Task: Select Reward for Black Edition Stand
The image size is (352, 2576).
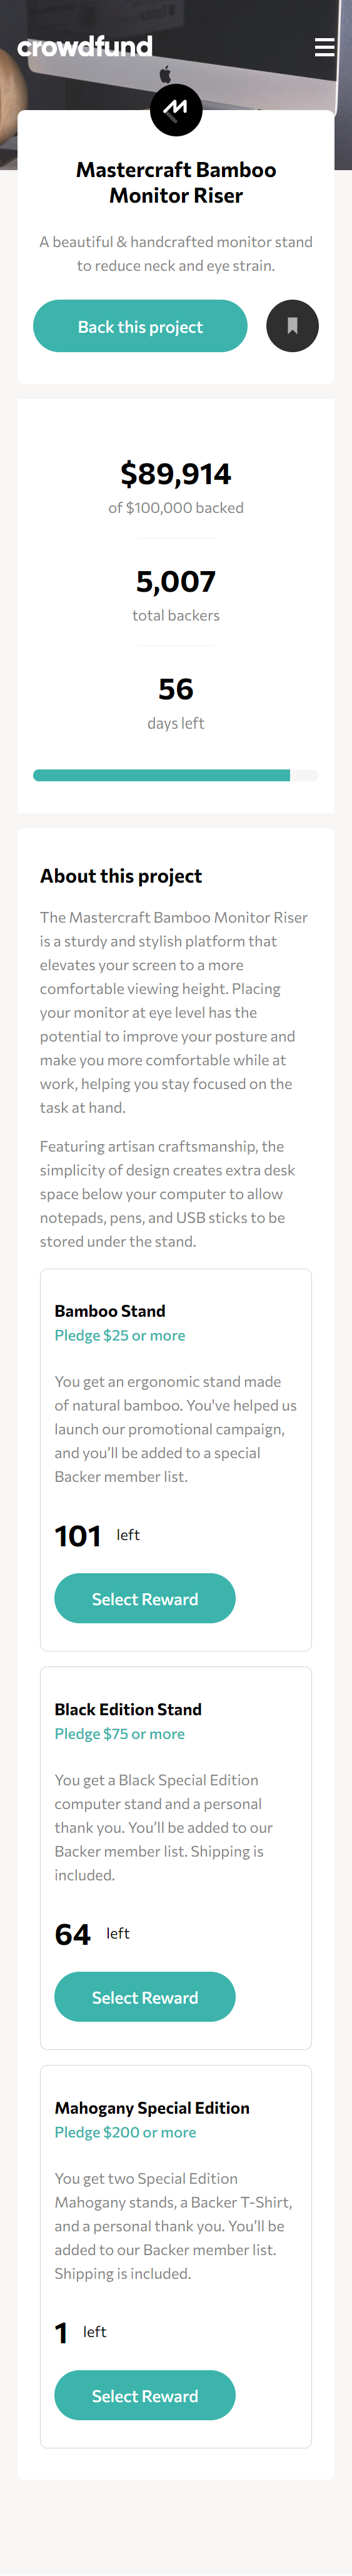Action: click(145, 1996)
